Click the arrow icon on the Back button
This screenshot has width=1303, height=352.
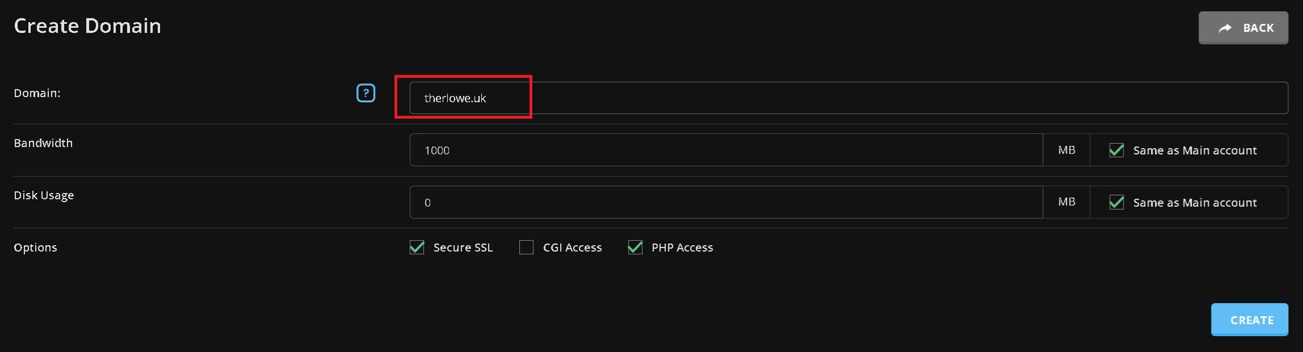point(1225,28)
